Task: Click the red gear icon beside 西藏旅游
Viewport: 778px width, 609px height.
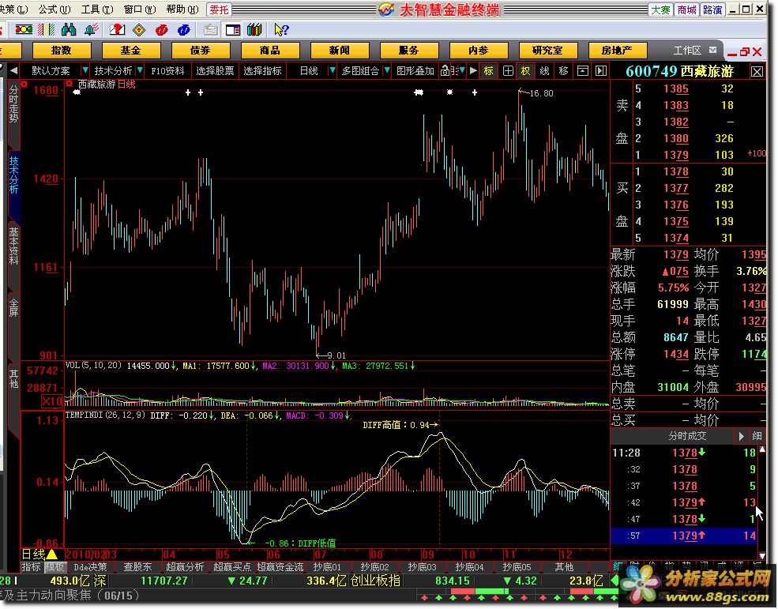Action: [69, 84]
